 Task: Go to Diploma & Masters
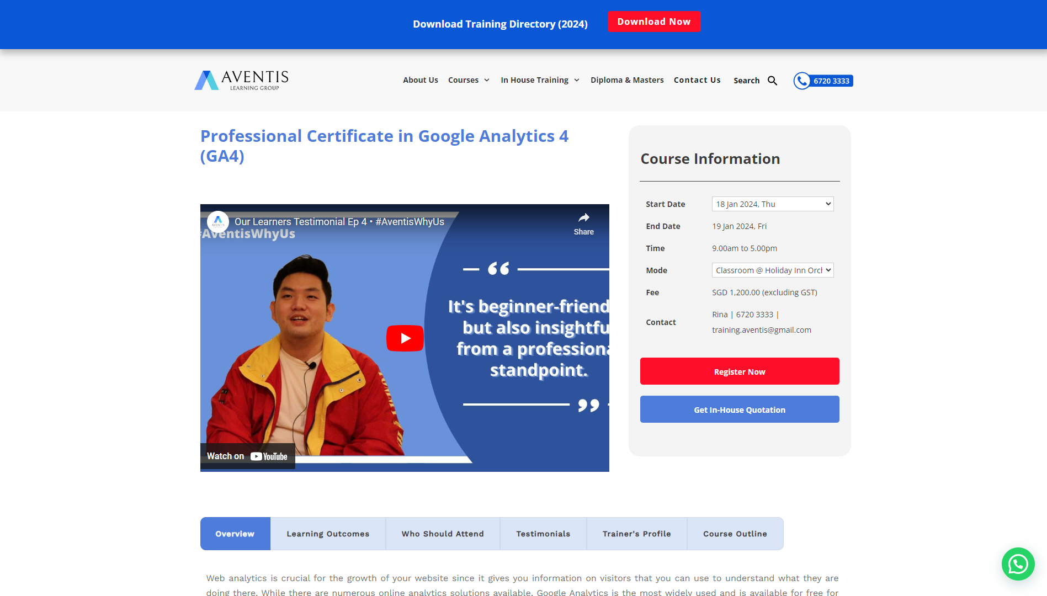point(627,80)
